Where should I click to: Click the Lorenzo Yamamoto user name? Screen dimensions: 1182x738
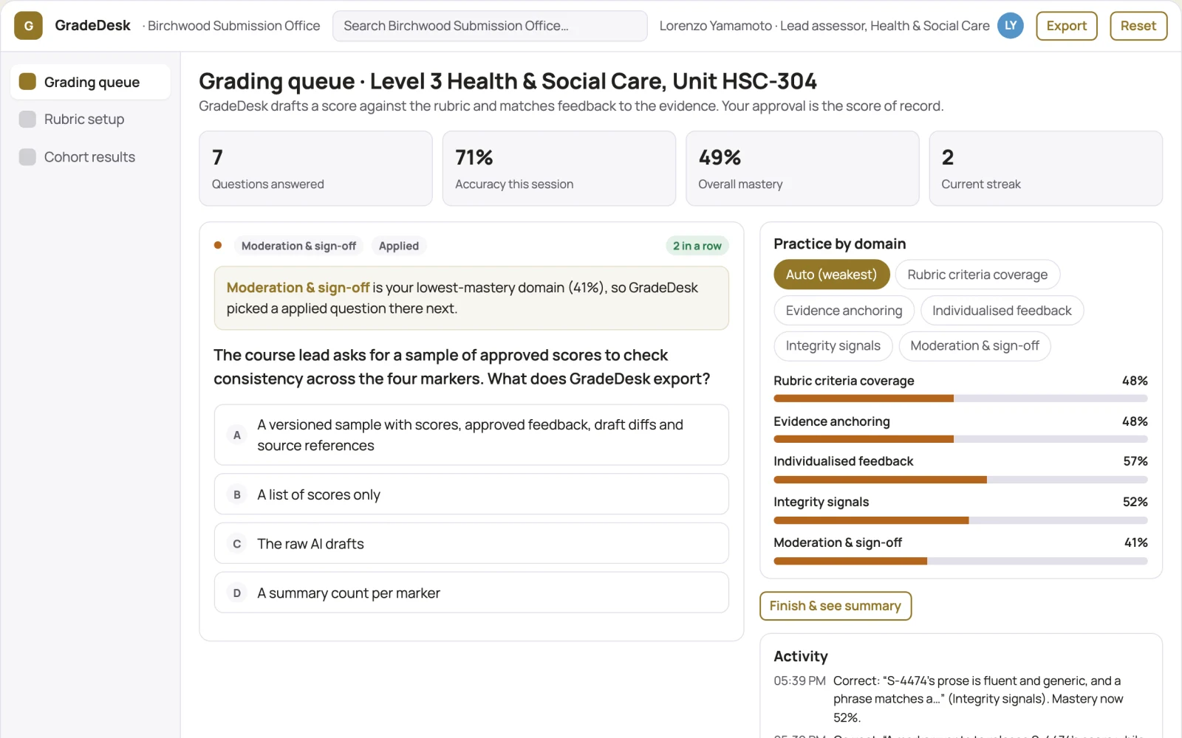click(x=715, y=26)
